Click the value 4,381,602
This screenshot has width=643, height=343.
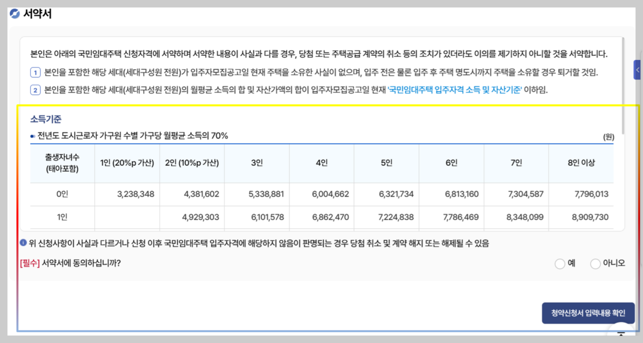pos(201,194)
